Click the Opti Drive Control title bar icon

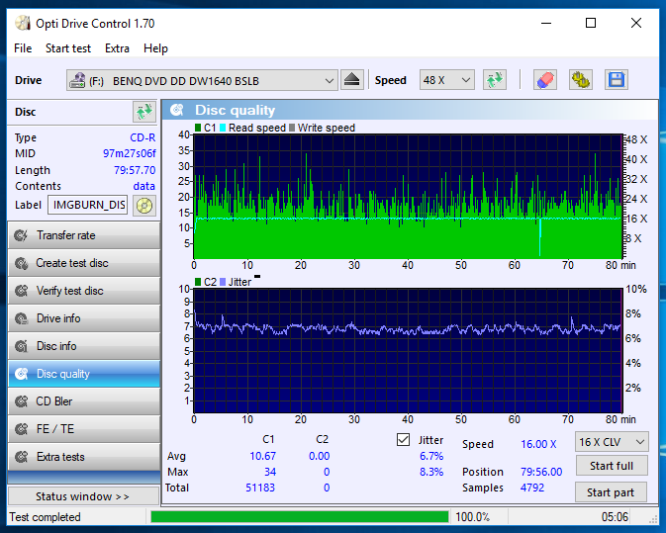(22, 24)
